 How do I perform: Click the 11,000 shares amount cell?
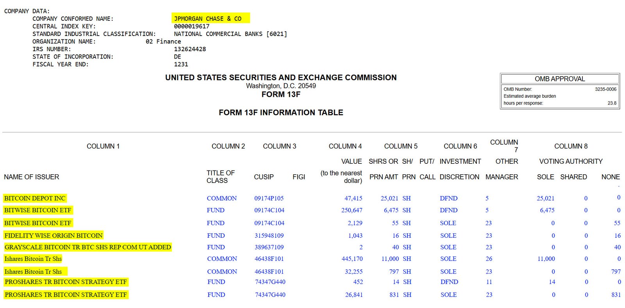pyautogui.click(x=390, y=259)
